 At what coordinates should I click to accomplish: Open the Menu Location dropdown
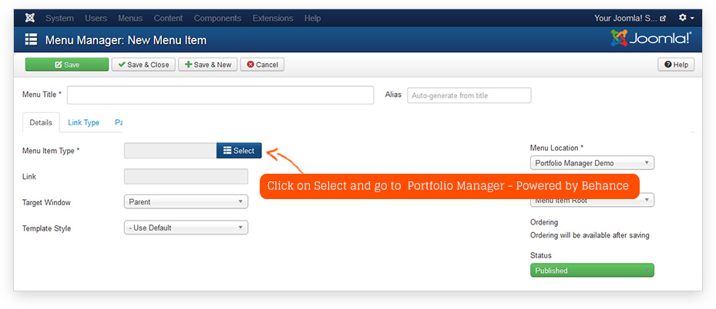[x=592, y=163]
